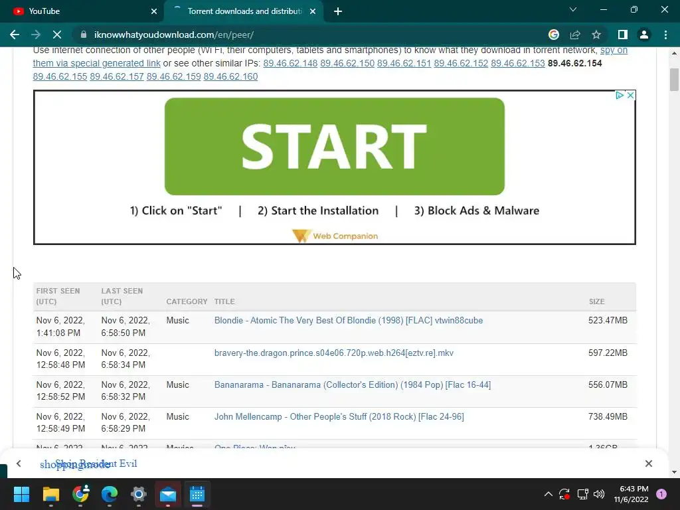Image resolution: width=680 pixels, height=510 pixels.
Task: Open File Explorer from the taskbar
Action: [50, 494]
